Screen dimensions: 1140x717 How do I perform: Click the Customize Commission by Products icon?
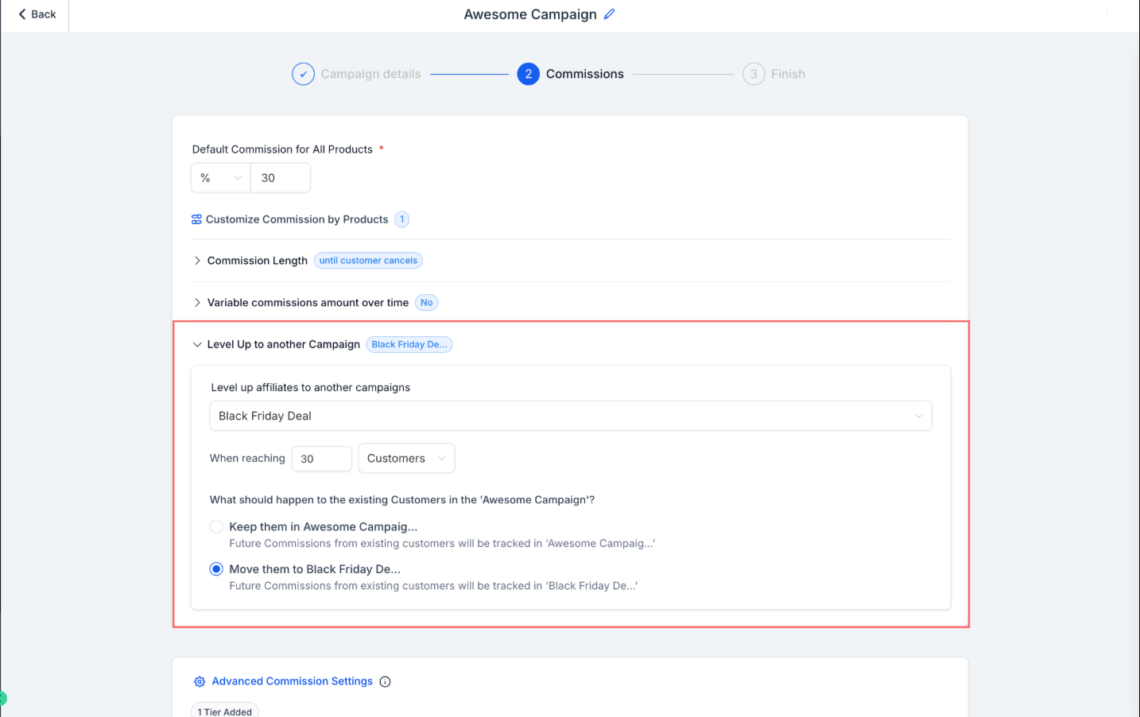(x=196, y=219)
